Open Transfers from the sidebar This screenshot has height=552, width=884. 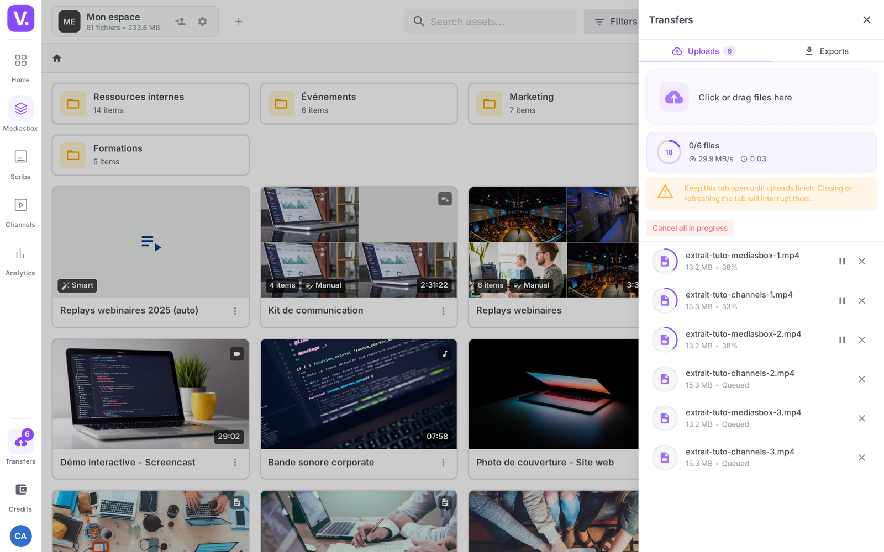click(x=20, y=448)
